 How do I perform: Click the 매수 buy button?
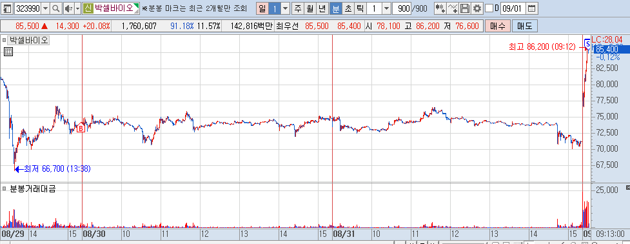[497, 26]
